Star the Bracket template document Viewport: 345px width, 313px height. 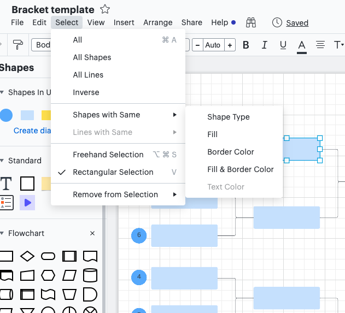pyautogui.click(x=105, y=9)
